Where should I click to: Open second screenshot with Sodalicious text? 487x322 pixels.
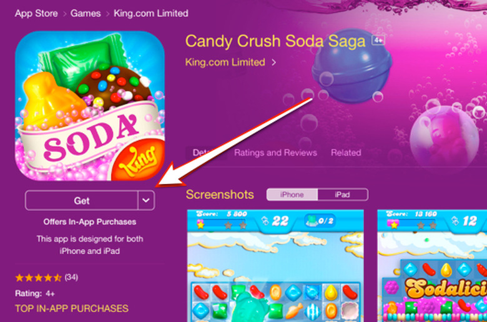[432, 266]
